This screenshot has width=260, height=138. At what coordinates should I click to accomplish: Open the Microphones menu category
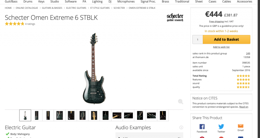(126, 2)
